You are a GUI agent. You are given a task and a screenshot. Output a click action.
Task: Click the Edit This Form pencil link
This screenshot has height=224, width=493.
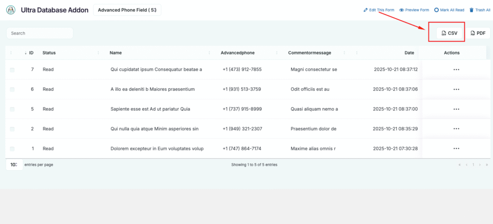(366, 10)
